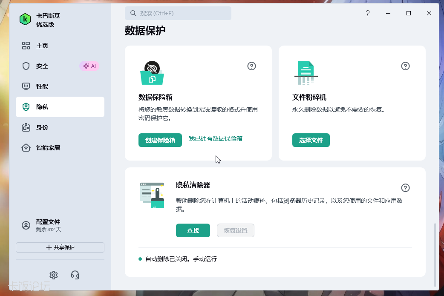Click the 数据保险箱 folder vault icon
The width and height of the screenshot is (444, 296).
click(x=152, y=73)
